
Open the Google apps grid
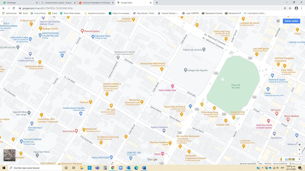point(278,21)
